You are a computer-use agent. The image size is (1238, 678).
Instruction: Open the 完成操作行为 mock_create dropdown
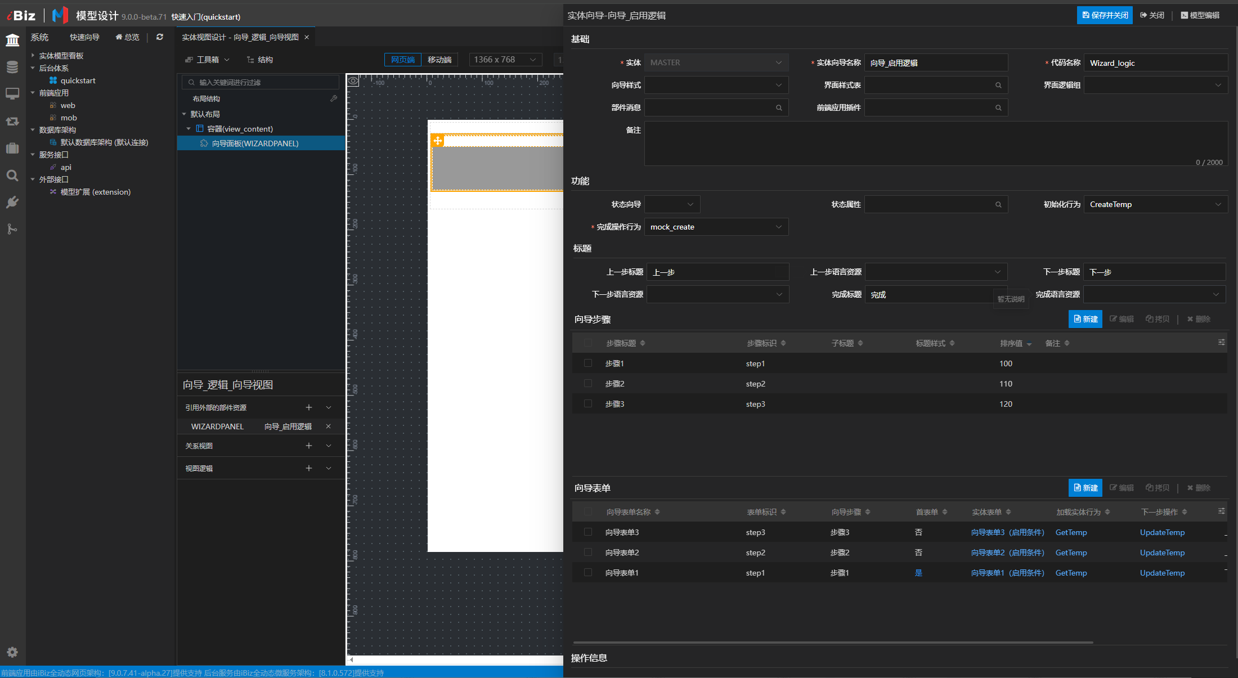tap(716, 227)
